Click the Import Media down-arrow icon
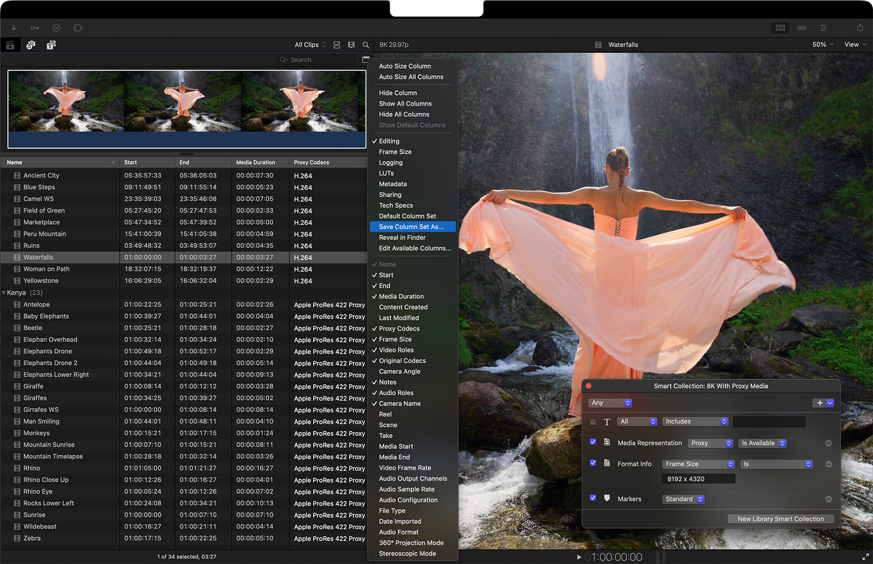Screen dimensions: 873x564 pos(14,28)
